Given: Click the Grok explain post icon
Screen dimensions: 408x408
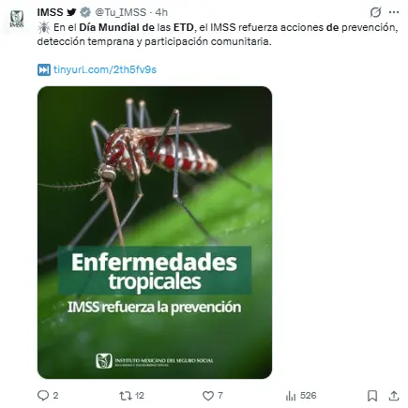Looking at the screenshot, I should (x=375, y=12).
